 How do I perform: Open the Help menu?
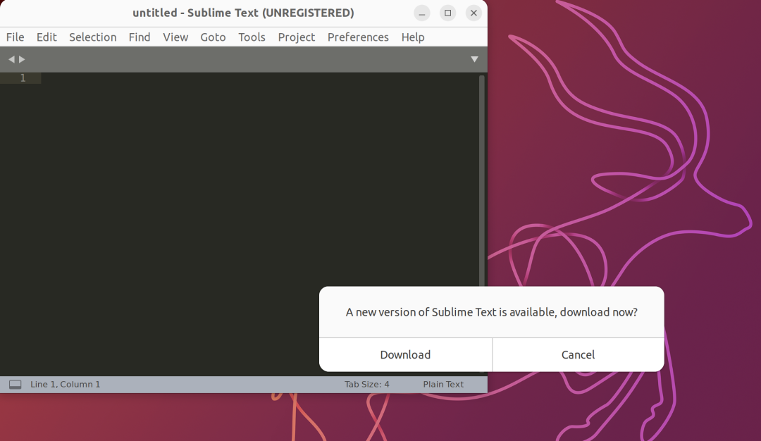click(x=412, y=37)
